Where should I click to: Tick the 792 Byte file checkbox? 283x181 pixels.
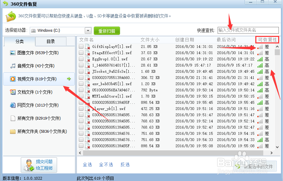[x=81, y=90]
